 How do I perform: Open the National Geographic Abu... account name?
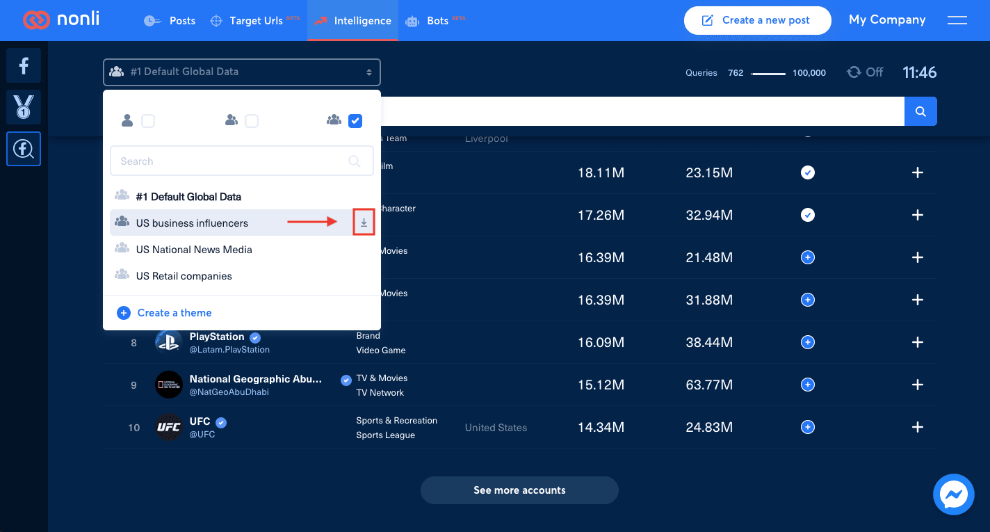point(256,379)
